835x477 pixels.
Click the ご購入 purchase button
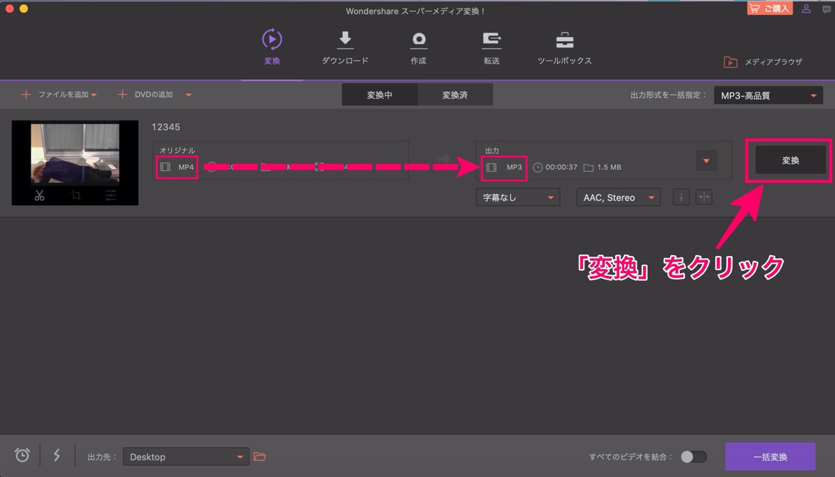(770, 8)
